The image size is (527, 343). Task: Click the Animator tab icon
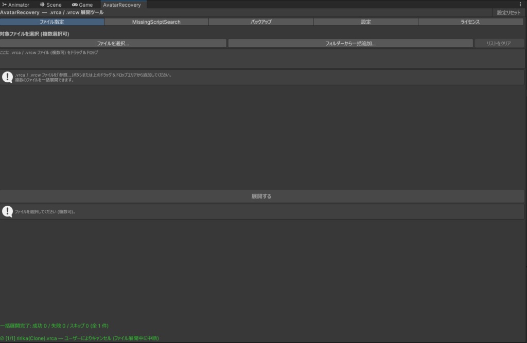pyautogui.click(x=4, y=4)
